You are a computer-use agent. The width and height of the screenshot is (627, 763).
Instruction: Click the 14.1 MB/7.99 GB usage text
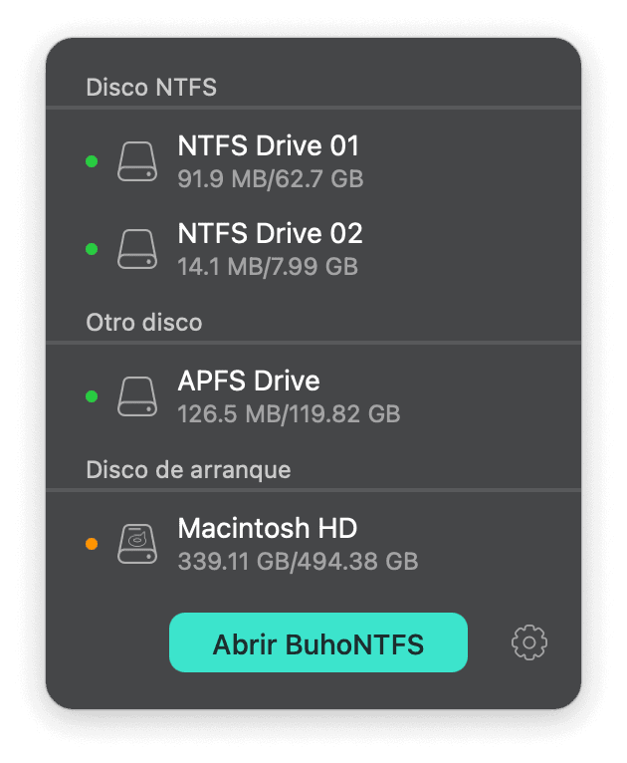[x=267, y=267]
